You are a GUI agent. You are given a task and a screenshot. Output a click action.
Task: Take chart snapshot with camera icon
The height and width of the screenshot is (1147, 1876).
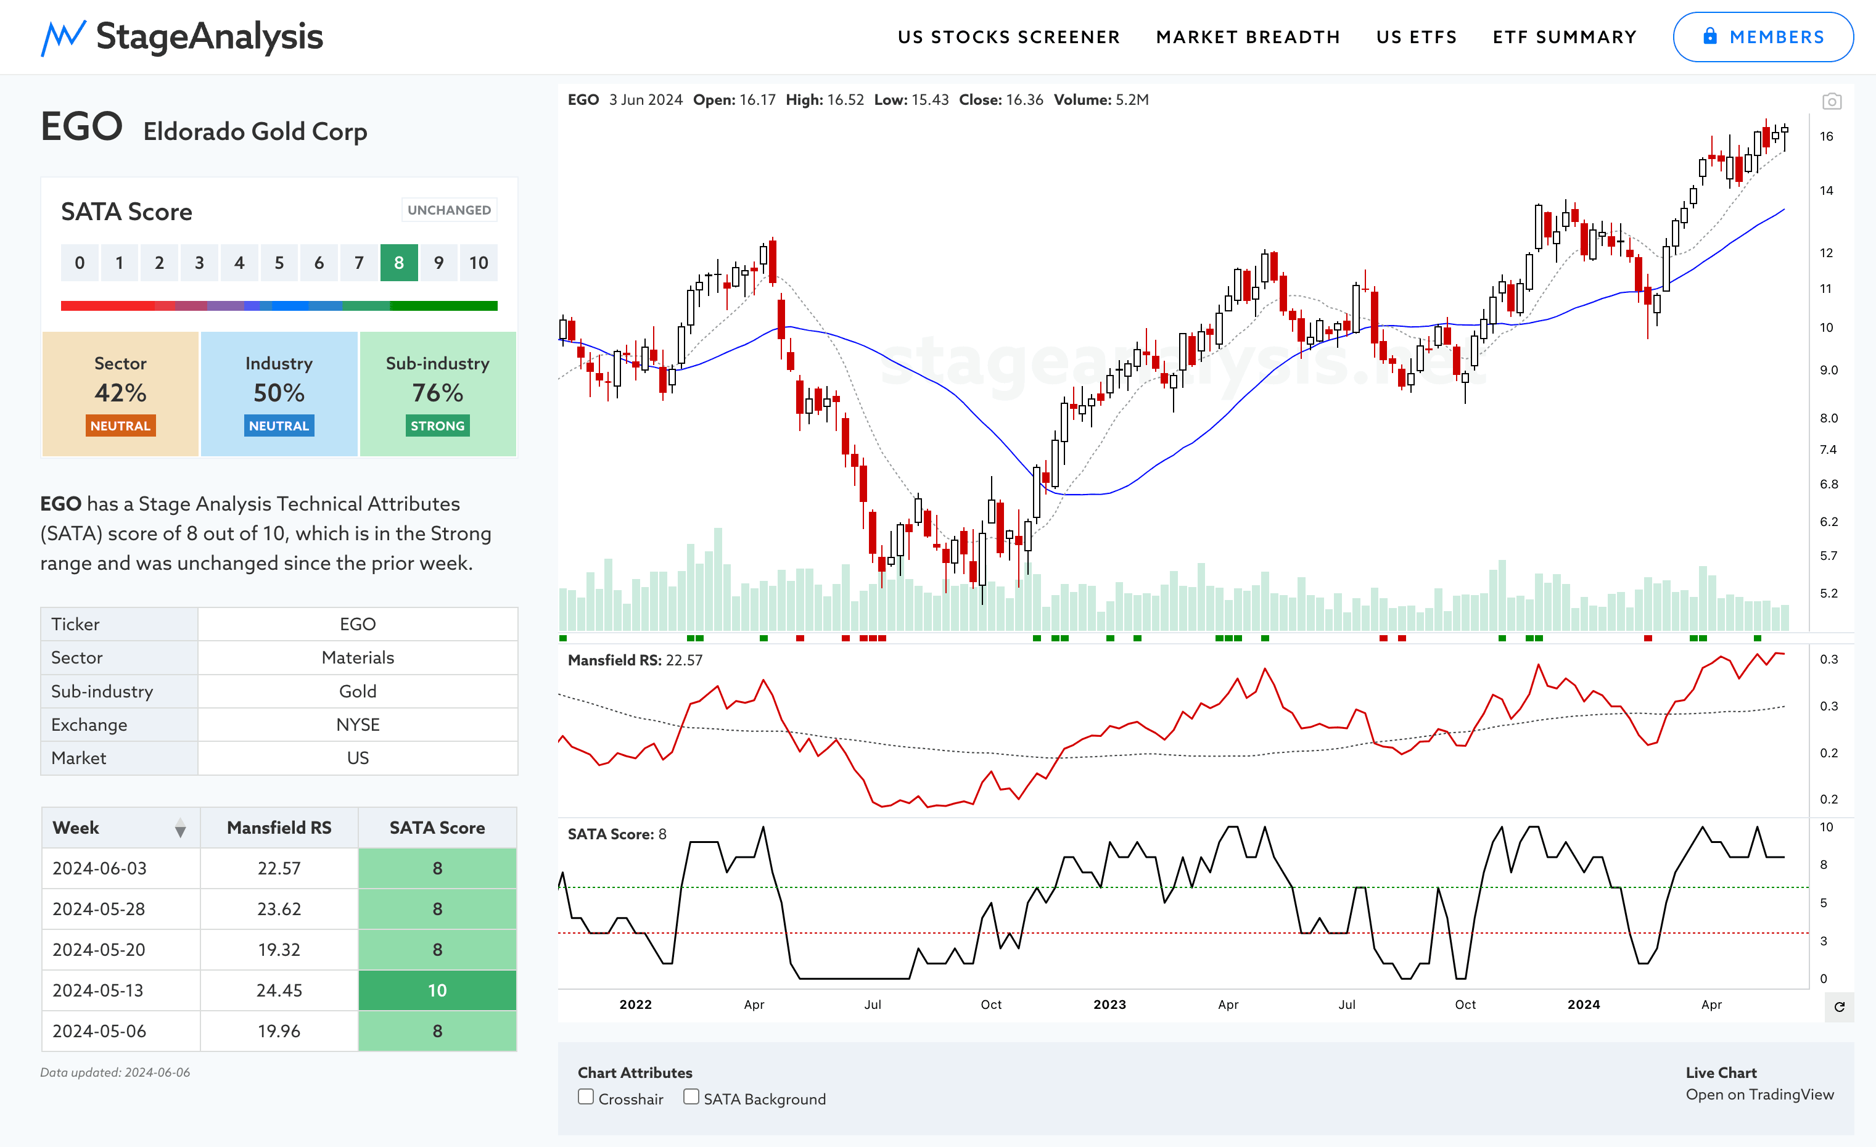(1832, 101)
